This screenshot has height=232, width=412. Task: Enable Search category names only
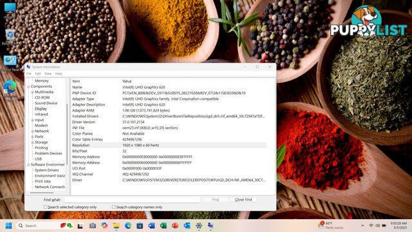coord(113,207)
